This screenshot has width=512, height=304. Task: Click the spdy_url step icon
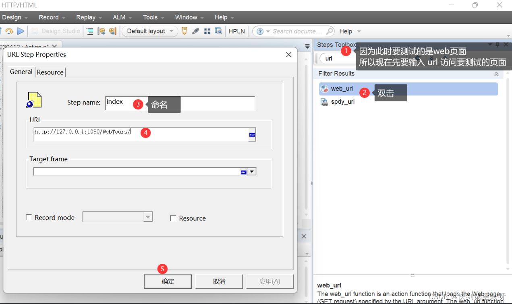[x=324, y=102]
